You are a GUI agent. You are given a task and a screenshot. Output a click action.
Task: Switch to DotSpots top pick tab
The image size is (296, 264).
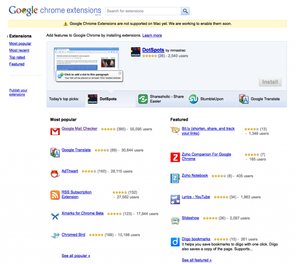coord(111,99)
